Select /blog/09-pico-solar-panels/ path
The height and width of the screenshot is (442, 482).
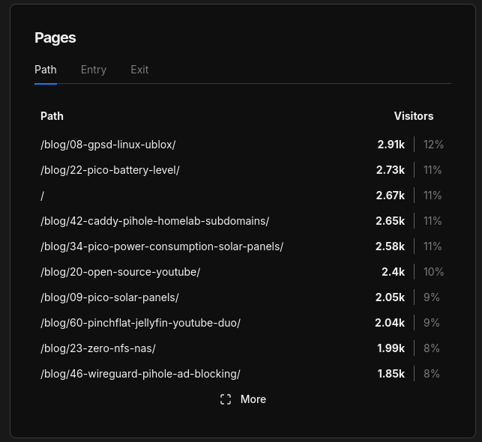pos(109,297)
